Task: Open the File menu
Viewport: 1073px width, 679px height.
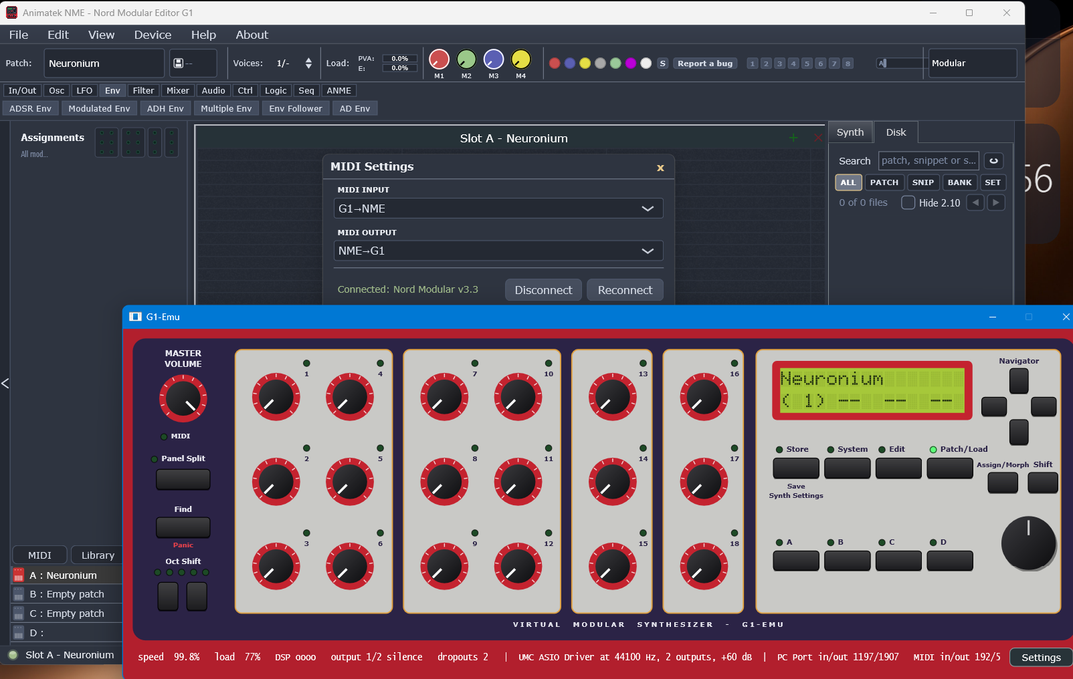Action: click(19, 35)
